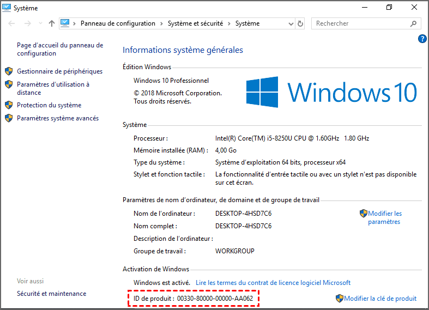Click shield icon beside Modifier les paramètres
The image size is (429, 310).
[x=364, y=214]
